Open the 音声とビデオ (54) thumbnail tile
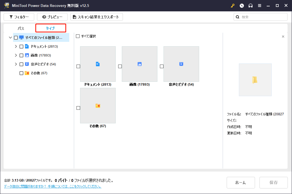The width and height of the screenshot is (292, 194). [181, 64]
